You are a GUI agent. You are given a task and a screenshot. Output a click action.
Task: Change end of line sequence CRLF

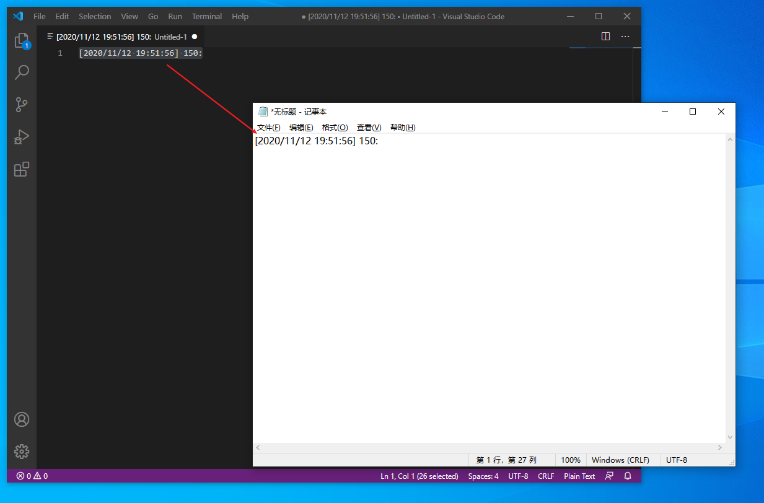[546, 476]
